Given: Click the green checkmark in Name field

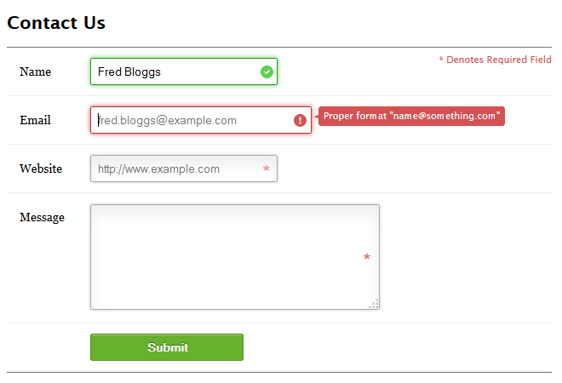Looking at the screenshot, I should click(267, 71).
